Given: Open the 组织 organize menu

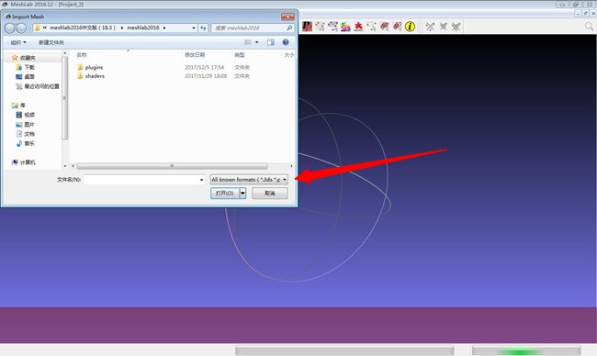Looking at the screenshot, I should (x=18, y=42).
